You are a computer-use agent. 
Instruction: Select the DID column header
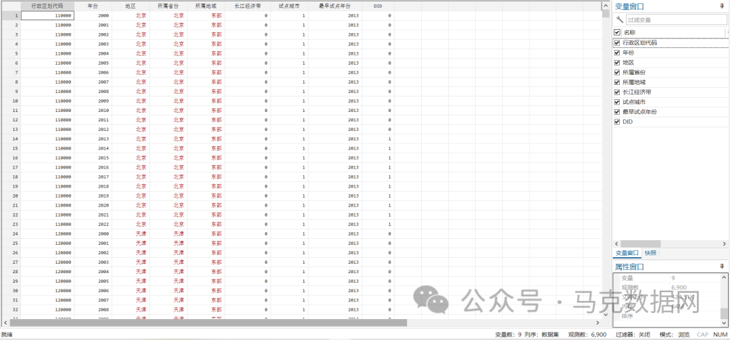click(378, 6)
